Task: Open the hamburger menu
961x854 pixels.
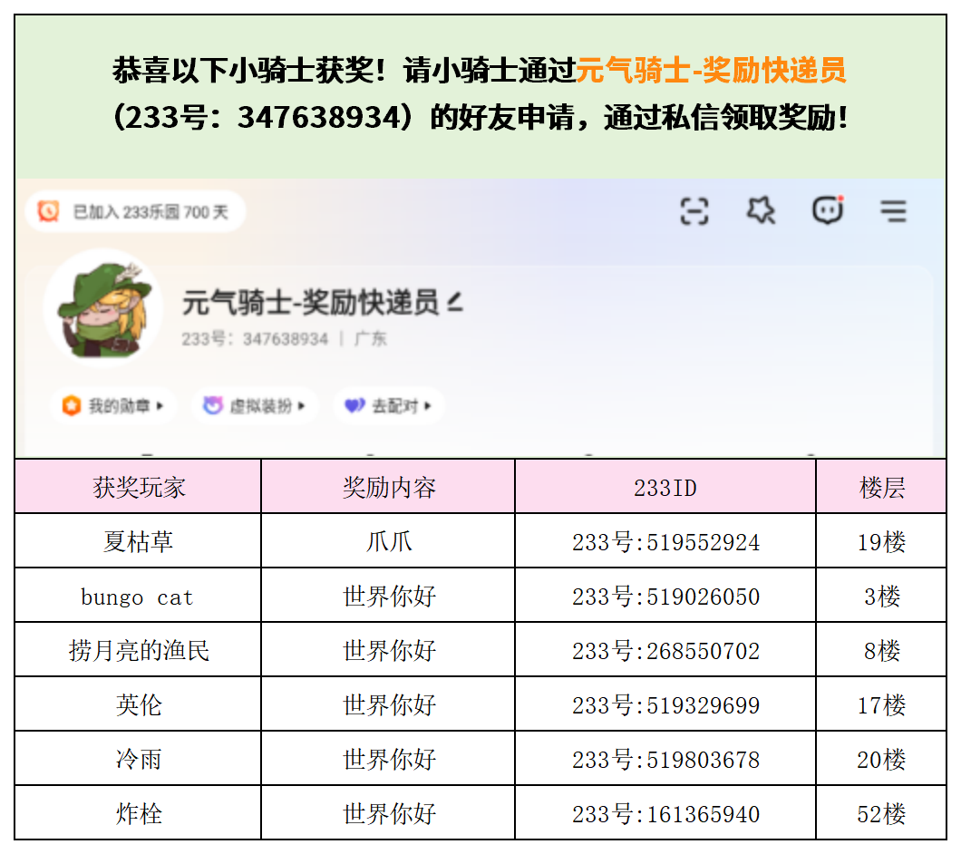Action: (x=893, y=212)
